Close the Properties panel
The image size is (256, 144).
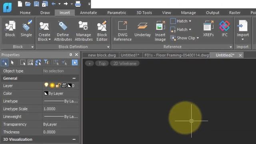point(76,55)
